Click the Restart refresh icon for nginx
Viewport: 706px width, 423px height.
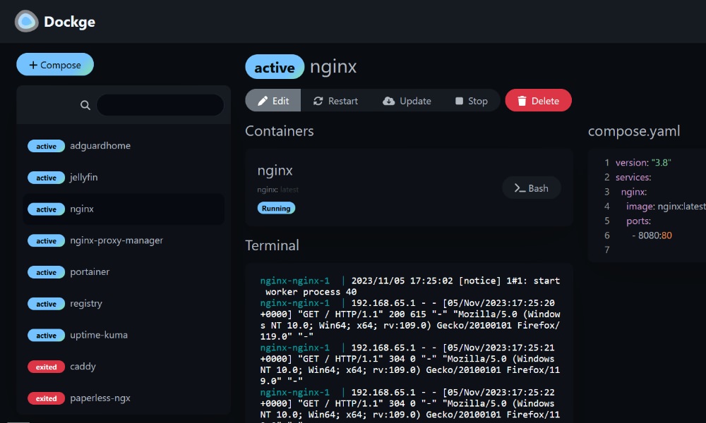(x=319, y=100)
